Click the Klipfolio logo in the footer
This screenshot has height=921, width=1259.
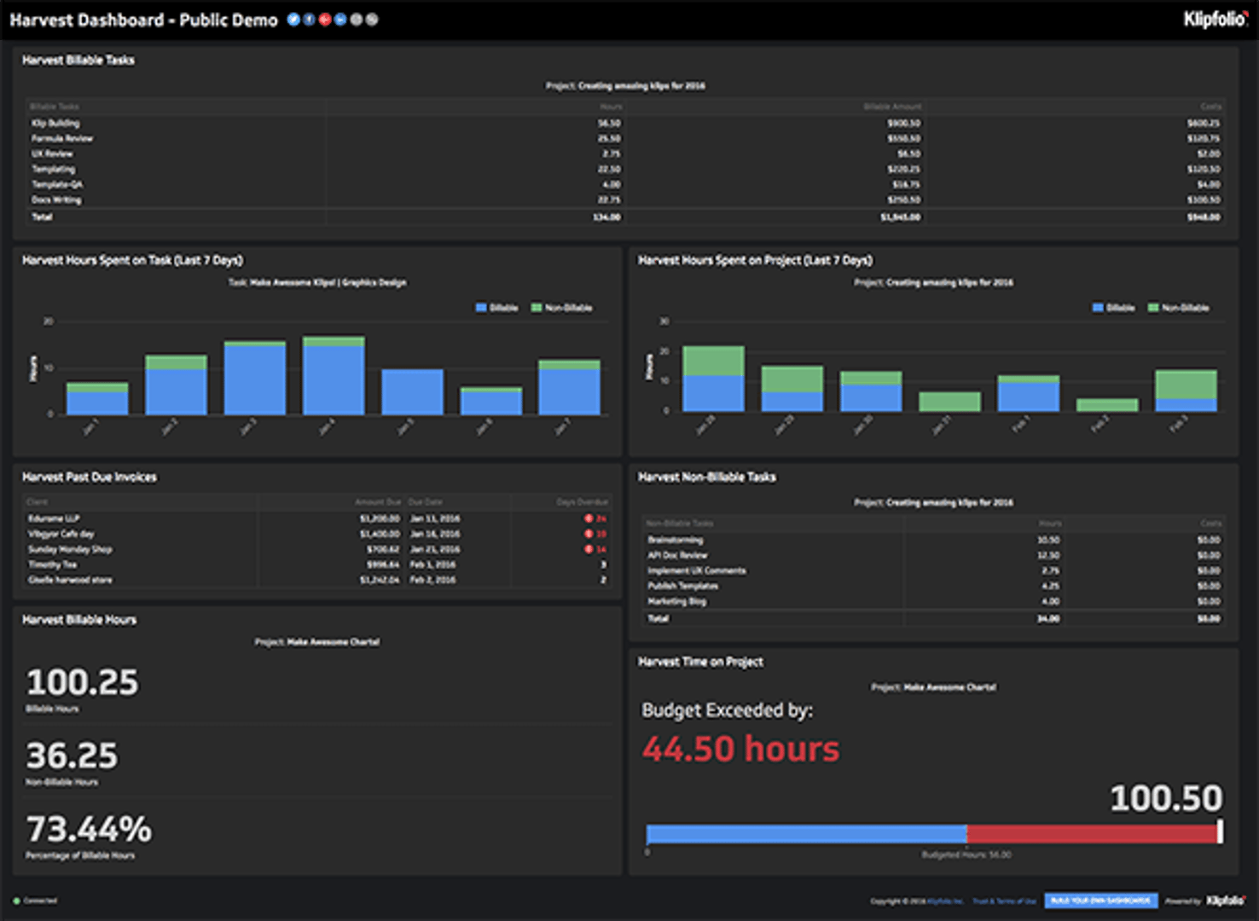pos(1226,901)
